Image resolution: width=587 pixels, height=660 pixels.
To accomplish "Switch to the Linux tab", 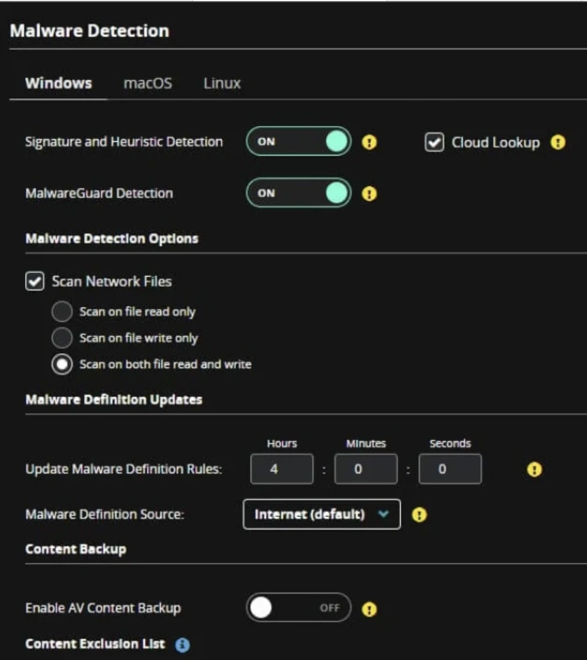I will pos(222,83).
